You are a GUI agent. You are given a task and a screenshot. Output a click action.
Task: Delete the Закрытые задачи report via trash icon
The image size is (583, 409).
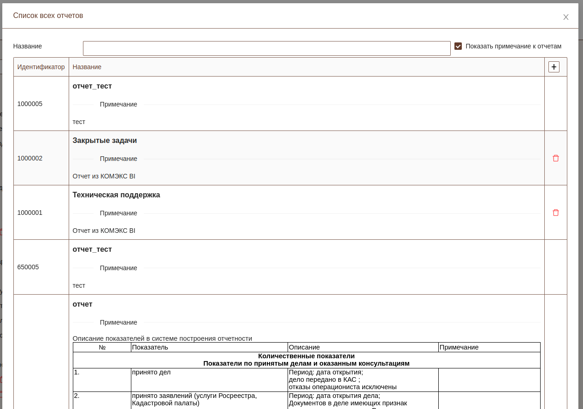(x=555, y=158)
